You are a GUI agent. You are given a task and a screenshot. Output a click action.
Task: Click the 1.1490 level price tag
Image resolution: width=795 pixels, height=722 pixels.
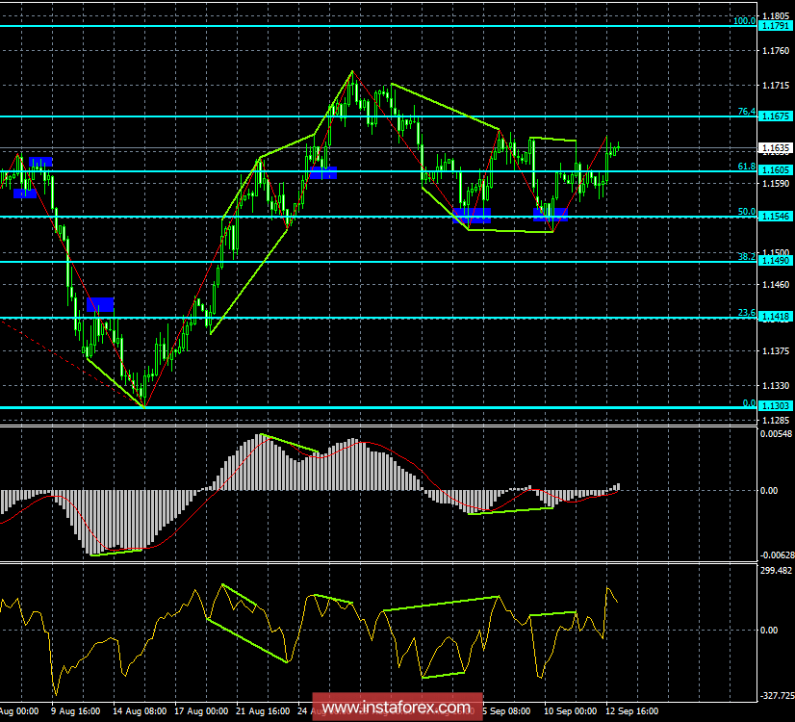[x=775, y=261]
